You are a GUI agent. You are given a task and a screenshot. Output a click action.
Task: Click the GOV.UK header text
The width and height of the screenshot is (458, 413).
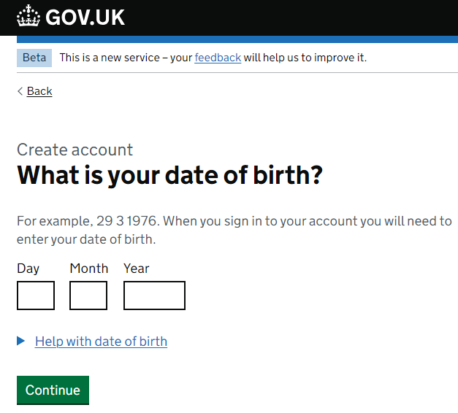tap(85, 18)
